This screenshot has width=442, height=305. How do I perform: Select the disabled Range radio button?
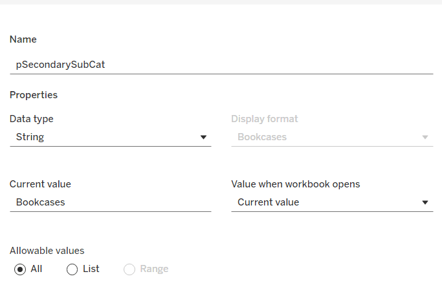[129, 269]
